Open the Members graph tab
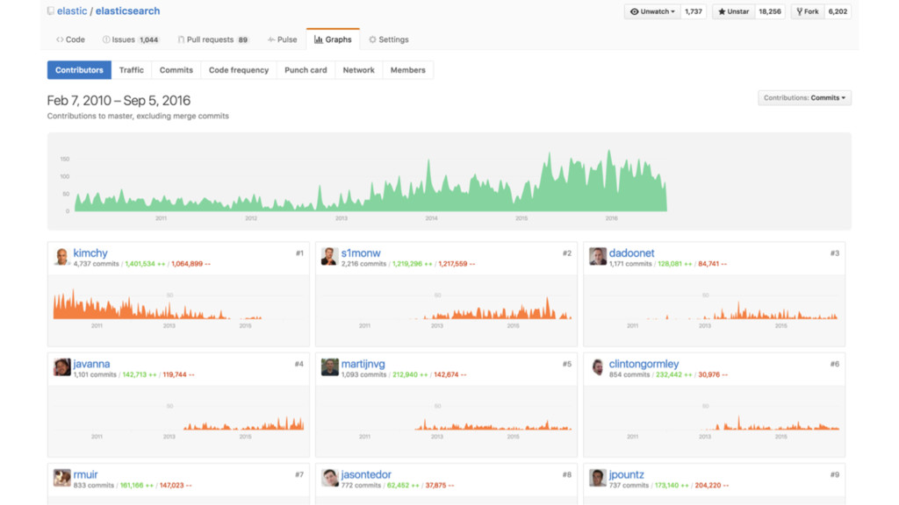Image resolution: width=899 pixels, height=505 pixels. (407, 70)
